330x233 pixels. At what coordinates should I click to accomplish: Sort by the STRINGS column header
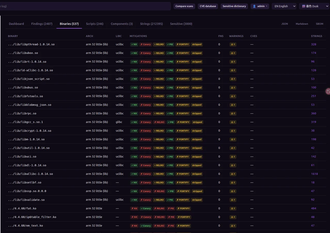(x=317, y=36)
